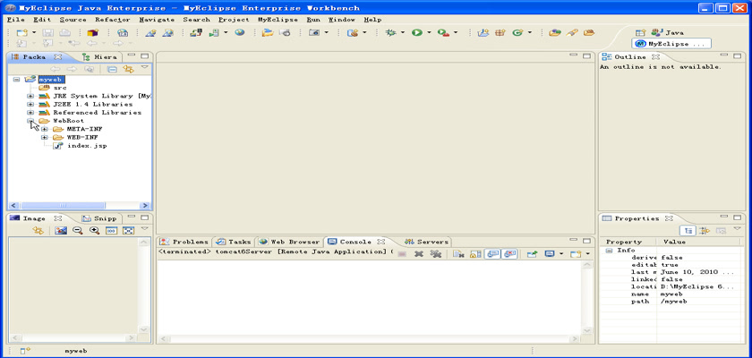Toggle Scroll Lock in Console toolbar
Screen dimensions: 752x358
click(475, 254)
